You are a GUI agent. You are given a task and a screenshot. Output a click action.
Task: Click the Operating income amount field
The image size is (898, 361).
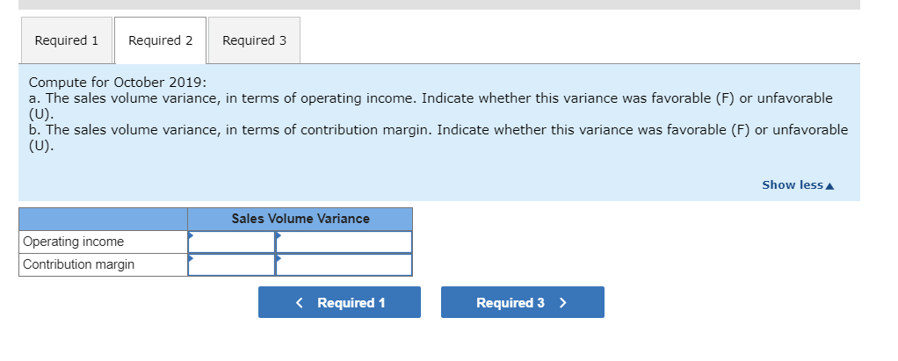point(231,242)
